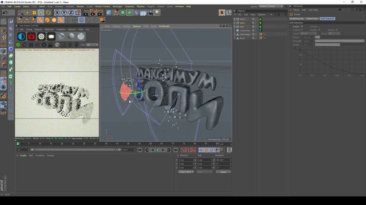Click the blue half-circle Octane icon
The width and height of the screenshot is (366, 205).
[22, 36]
